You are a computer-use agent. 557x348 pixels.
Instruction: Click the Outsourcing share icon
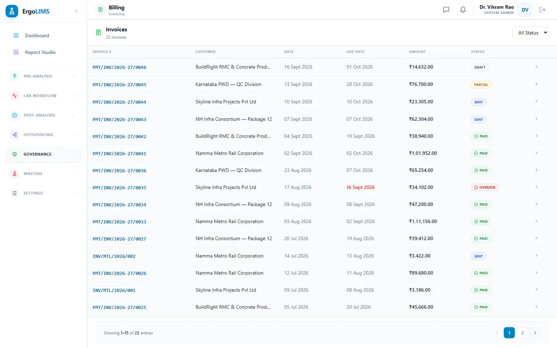15,134
